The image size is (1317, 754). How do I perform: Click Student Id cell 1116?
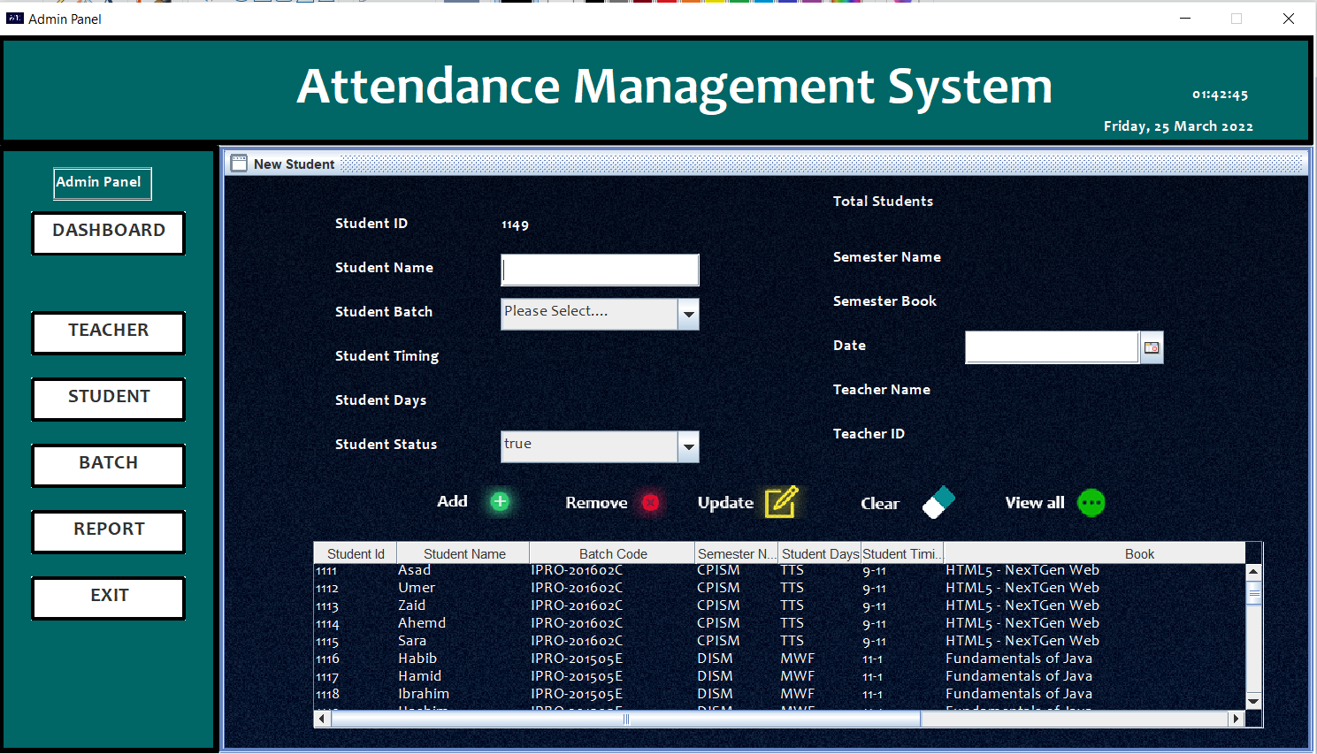[x=356, y=659]
